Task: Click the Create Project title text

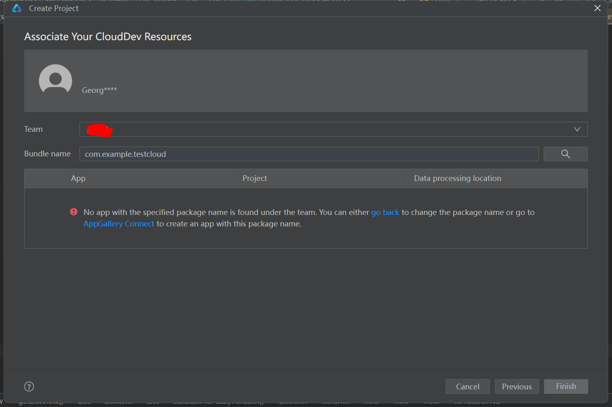Action: (54, 9)
